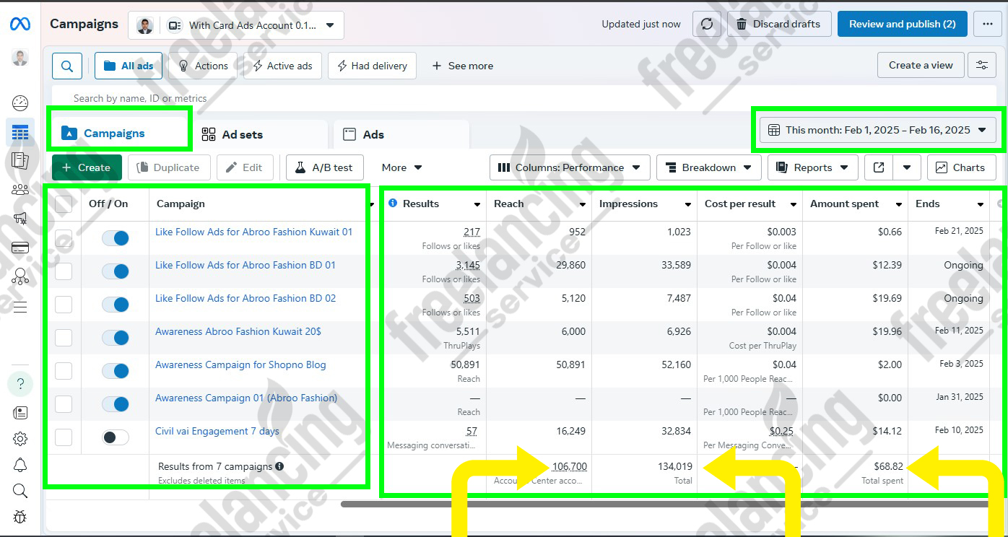The height and width of the screenshot is (537, 1008).
Task: Open the Reach column sort arrow
Action: pyautogui.click(x=583, y=205)
